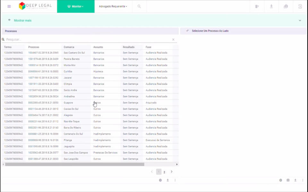308x192 pixels.
Task: Click the icon beside Selecione Um Processo
Action: [x=187, y=31]
